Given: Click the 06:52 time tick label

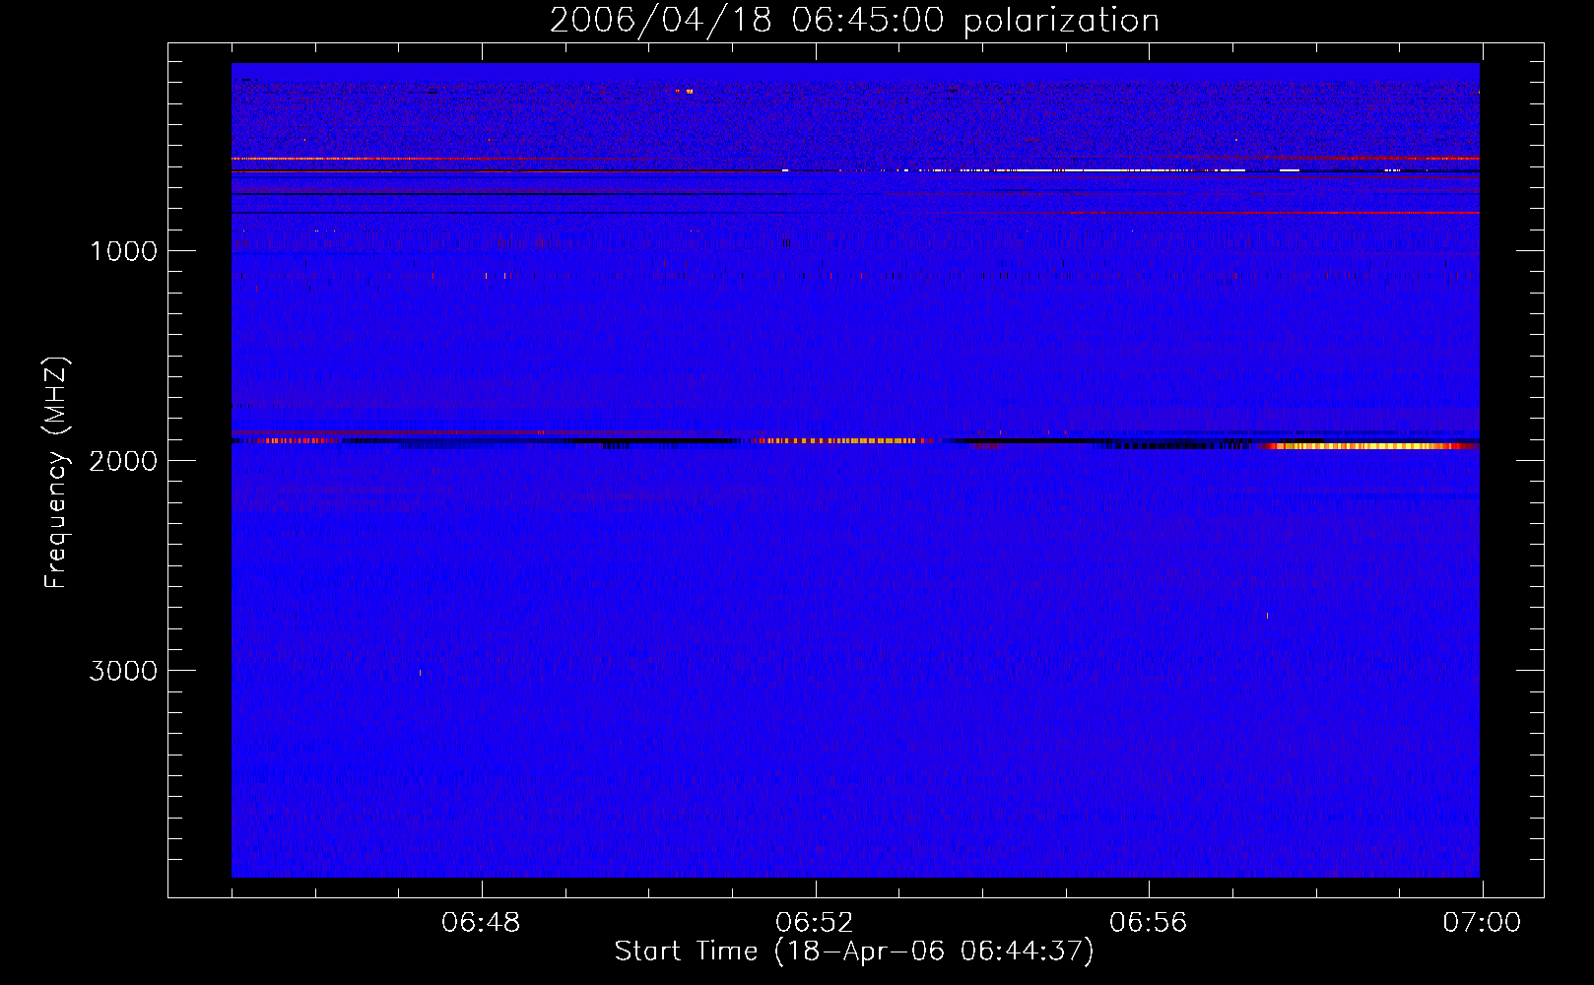Looking at the screenshot, I should coord(815,923).
